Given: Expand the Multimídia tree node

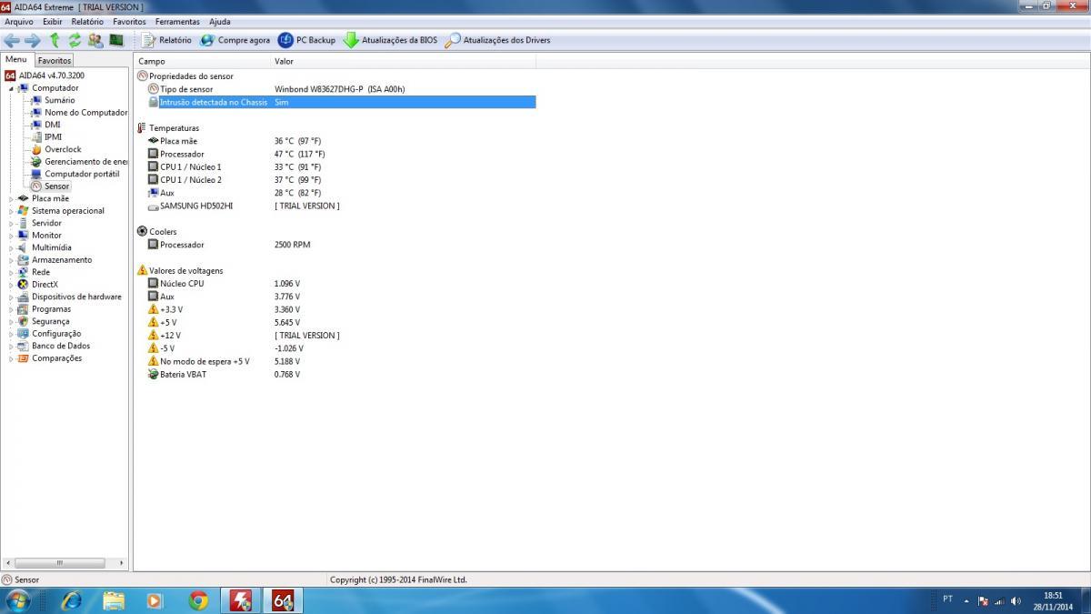Looking at the screenshot, I should point(12,247).
